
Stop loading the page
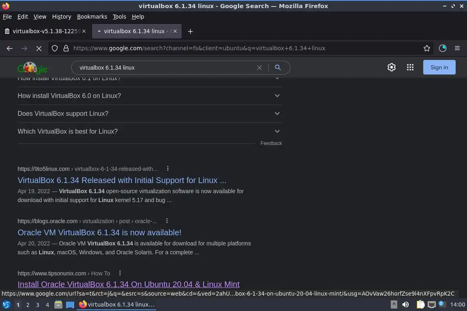pos(39,48)
